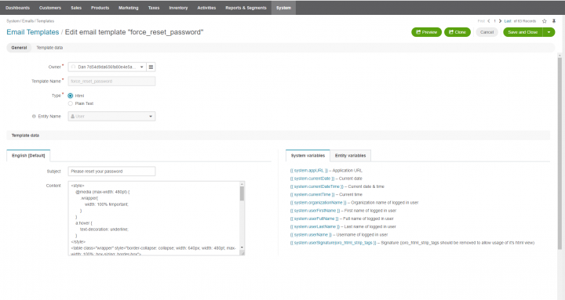Open the System menu
Image resolution: width=565 pixels, height=300 pixels.
283,8
